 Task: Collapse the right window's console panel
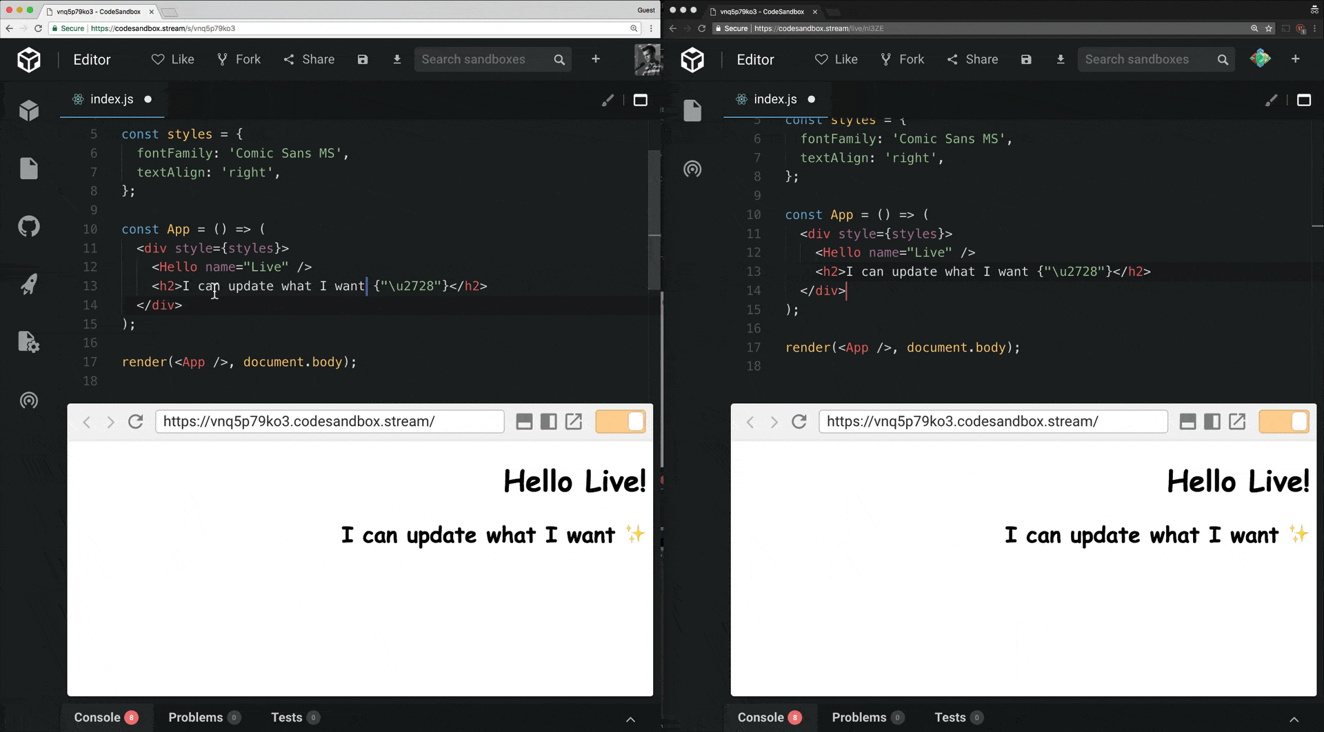coord(1294,719)
